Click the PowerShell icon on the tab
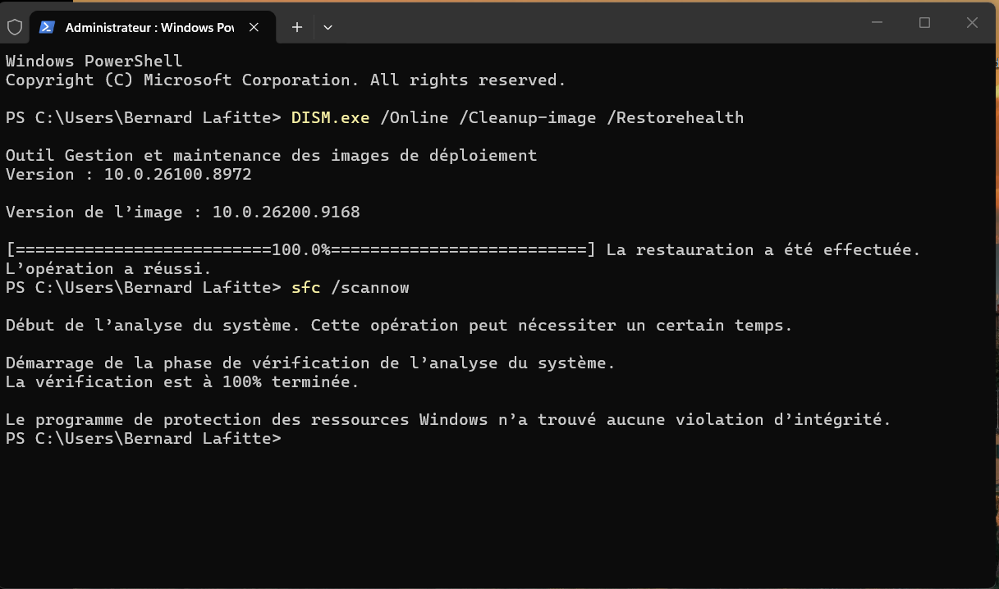Screen dimensions: 999x589 click(x=48, y=27)
